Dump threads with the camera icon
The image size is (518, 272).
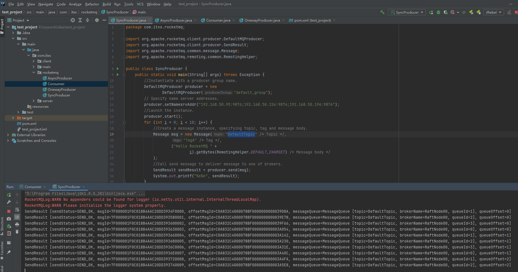[9, 219]
